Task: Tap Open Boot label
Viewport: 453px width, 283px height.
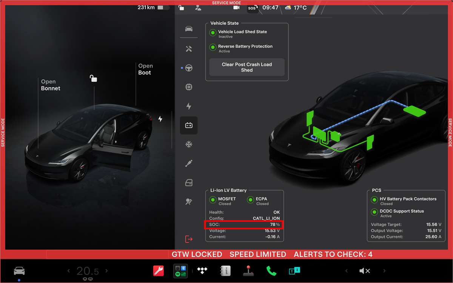Action: tap(145, 69)
